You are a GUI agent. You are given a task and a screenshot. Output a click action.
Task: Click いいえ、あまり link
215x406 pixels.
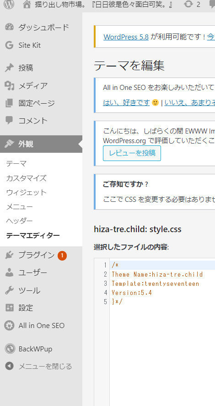pyautogui.click(x=190, y=103)
